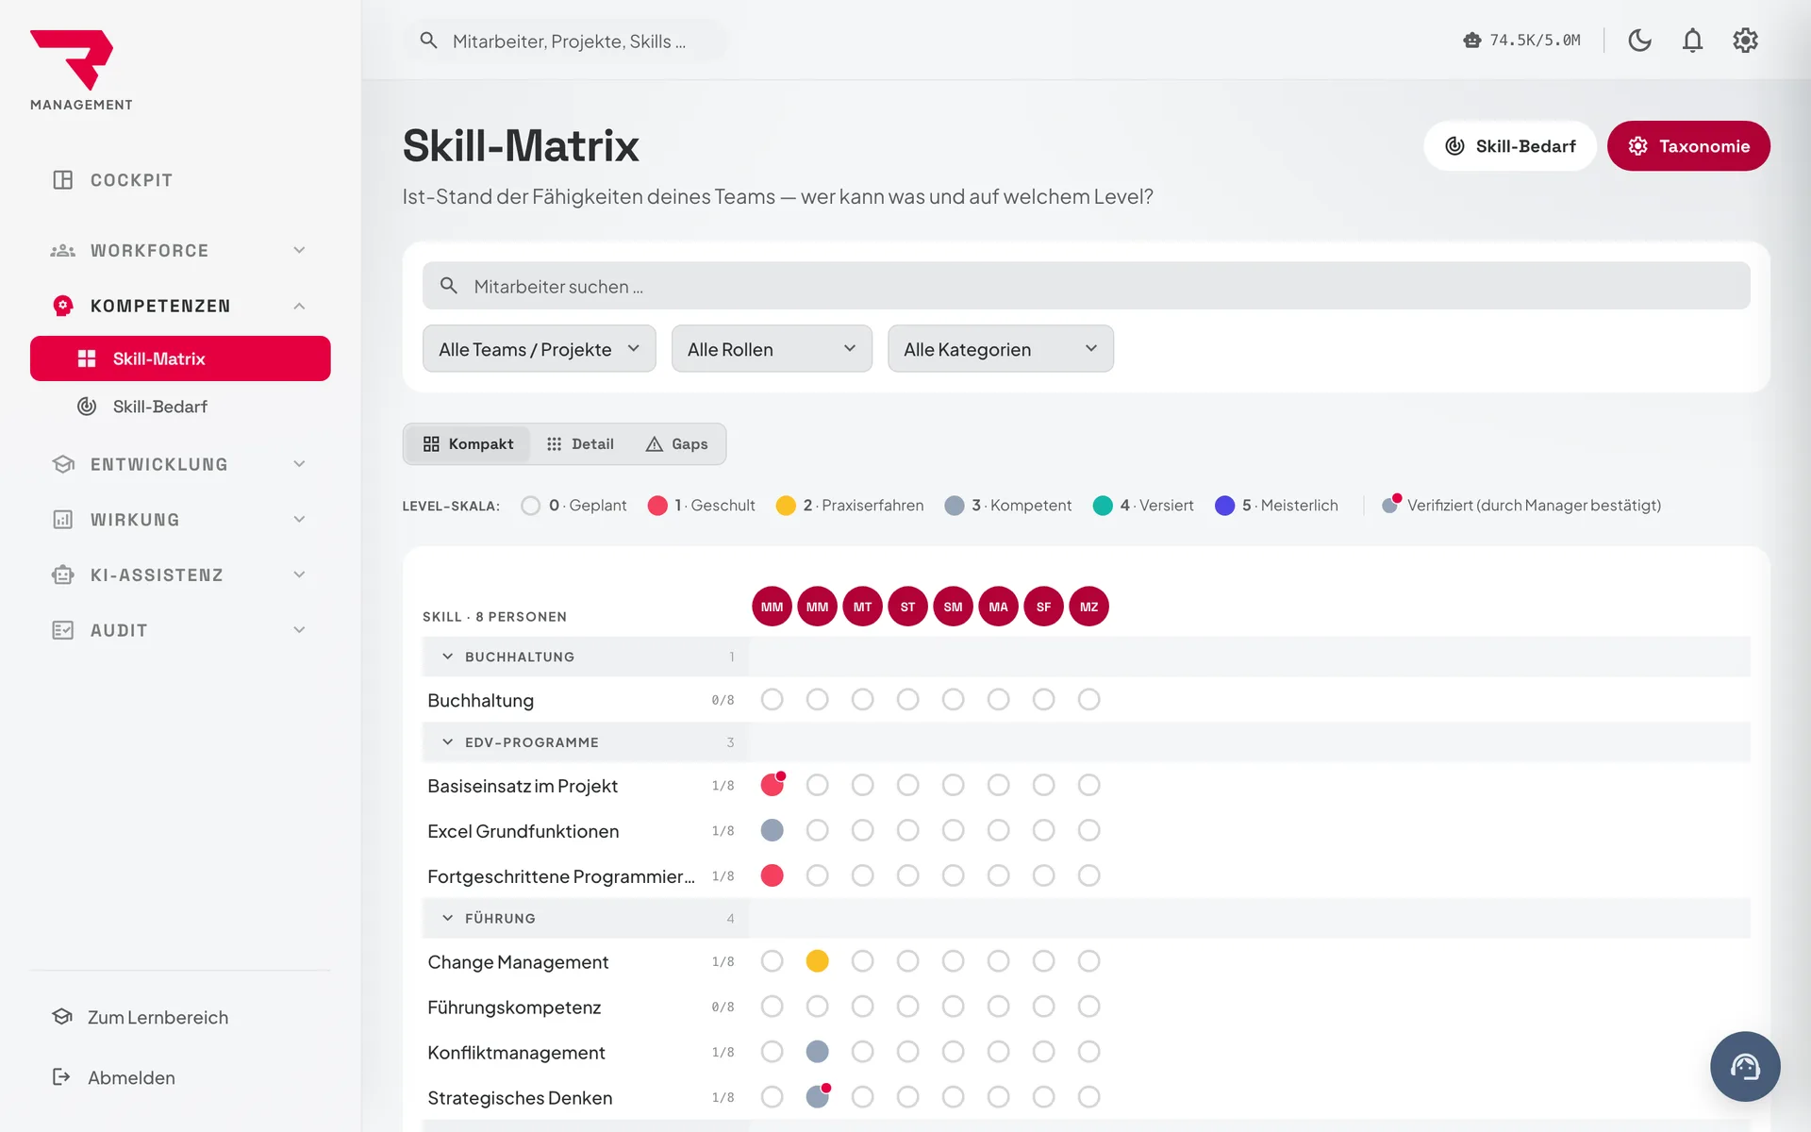Click gray level dot in Konfliktmanagement
This screenshot has width=1811, height=1132.
pos(817,1052)
